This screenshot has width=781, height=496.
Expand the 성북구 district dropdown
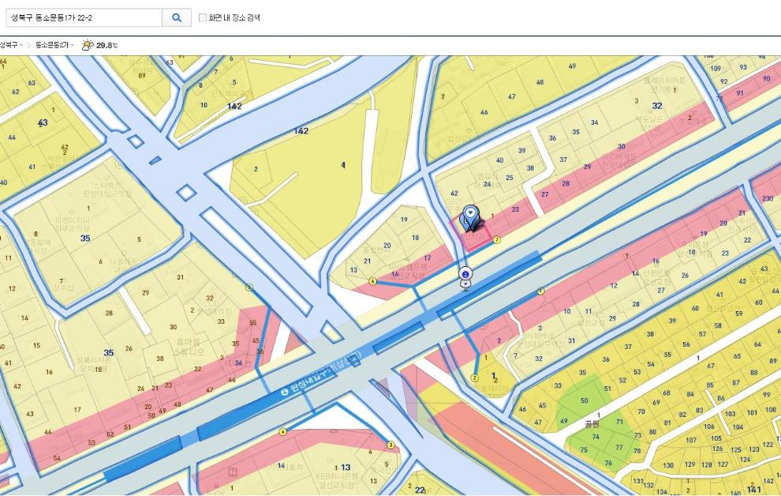(11, 46)
